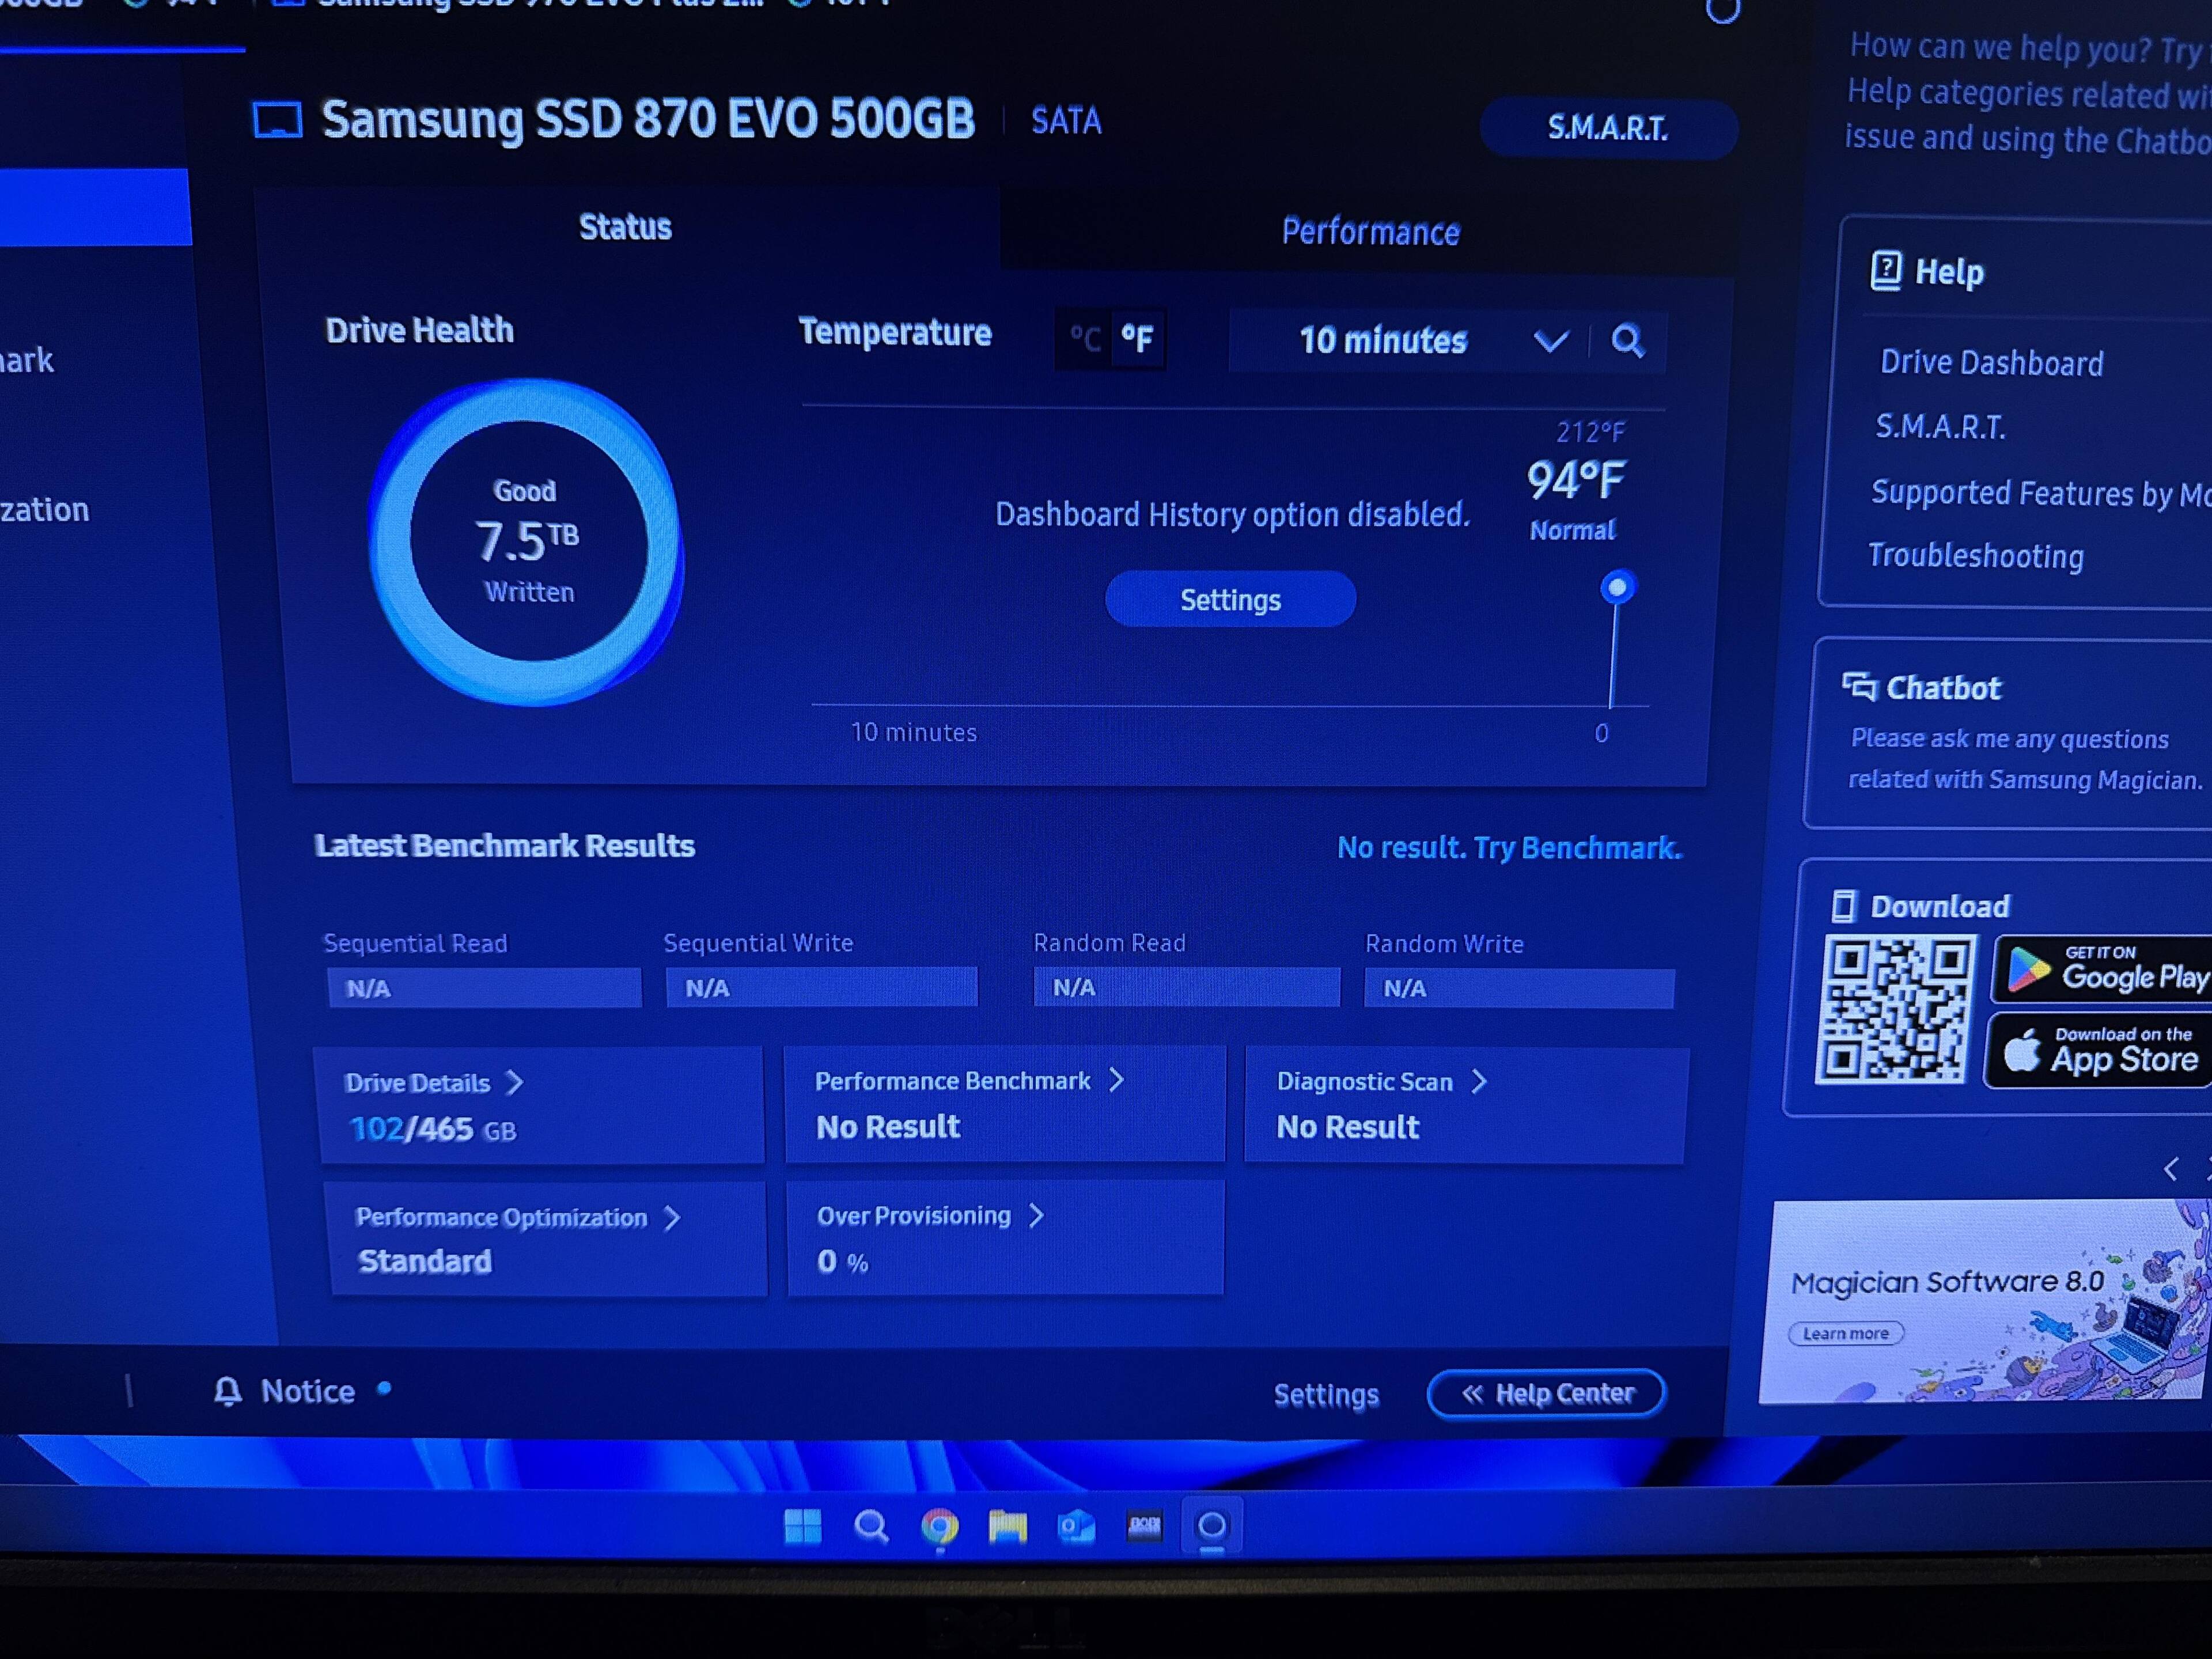Image resolution: width=2212 pixels, height=1659 pixels.
Task: Switch temperature unit to Celsius
Action: click(x=1085, y=339)
